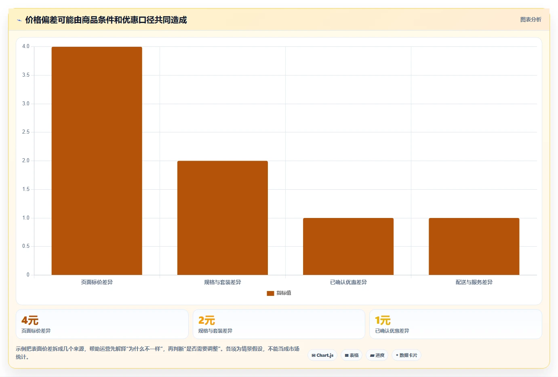558x377 pixels.
Task: Toggle the 指标值 legend color swatch
Action: (x=270, y=293)
